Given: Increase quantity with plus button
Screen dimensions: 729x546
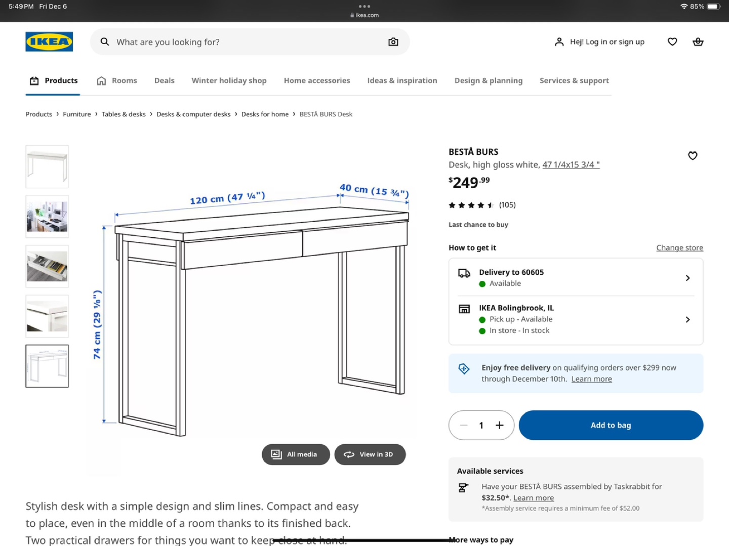Looking at the screenshot, I should [x=500, y=425].
